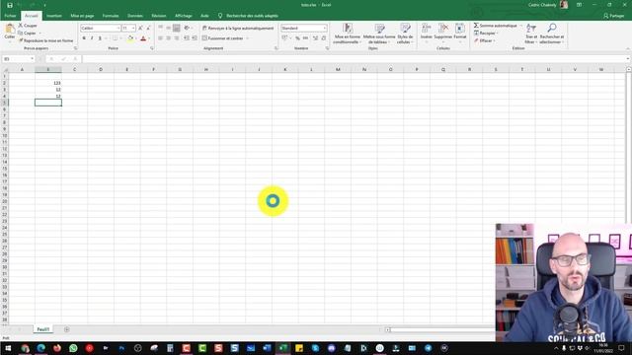632x355 pixels.
Task: Select the Feuil1 sheet tab
Action: (43, 329)
